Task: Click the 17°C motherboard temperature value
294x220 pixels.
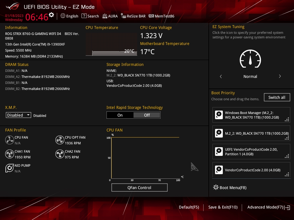Action: (x=147, y=52)
